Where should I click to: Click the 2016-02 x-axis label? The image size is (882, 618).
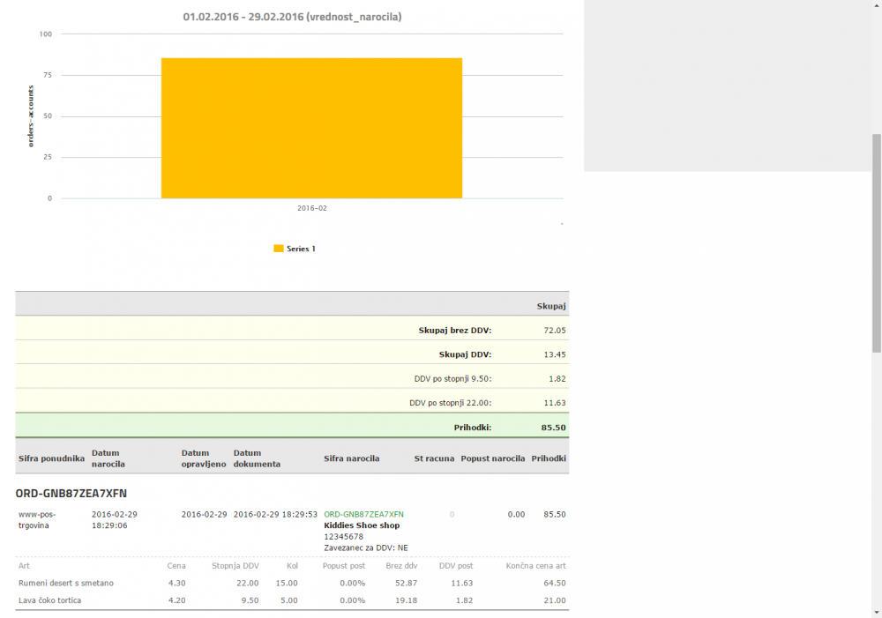(311, 208)
